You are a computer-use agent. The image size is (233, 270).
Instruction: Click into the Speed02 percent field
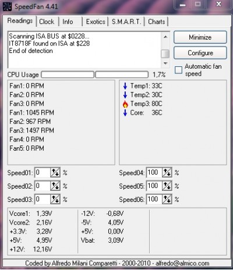43,186
